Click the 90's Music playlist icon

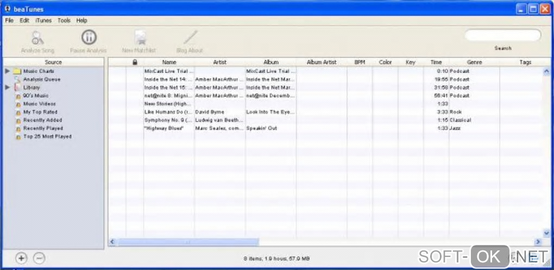pos(18,96)
